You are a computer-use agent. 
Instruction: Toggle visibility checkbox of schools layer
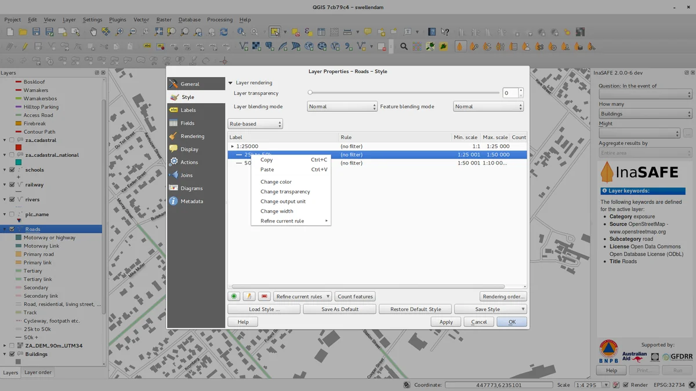click(12, 170)
